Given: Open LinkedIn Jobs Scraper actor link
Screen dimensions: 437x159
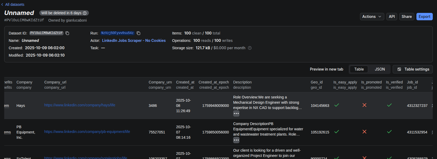Looking at the screenshot, I should click(134, 41).
